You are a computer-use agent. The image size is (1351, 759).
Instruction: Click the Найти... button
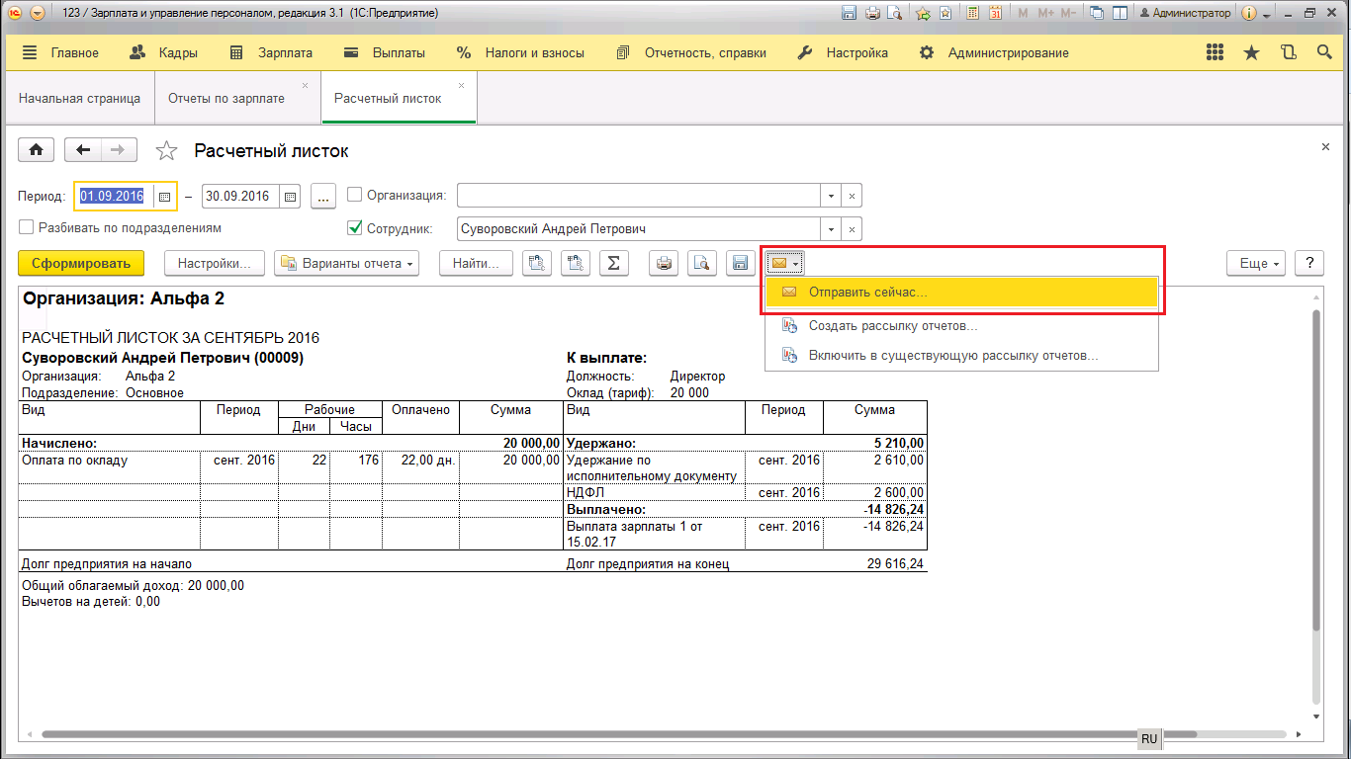(x=477, y=263)
